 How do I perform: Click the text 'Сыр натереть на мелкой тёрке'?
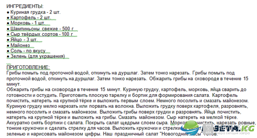point(202,117)
